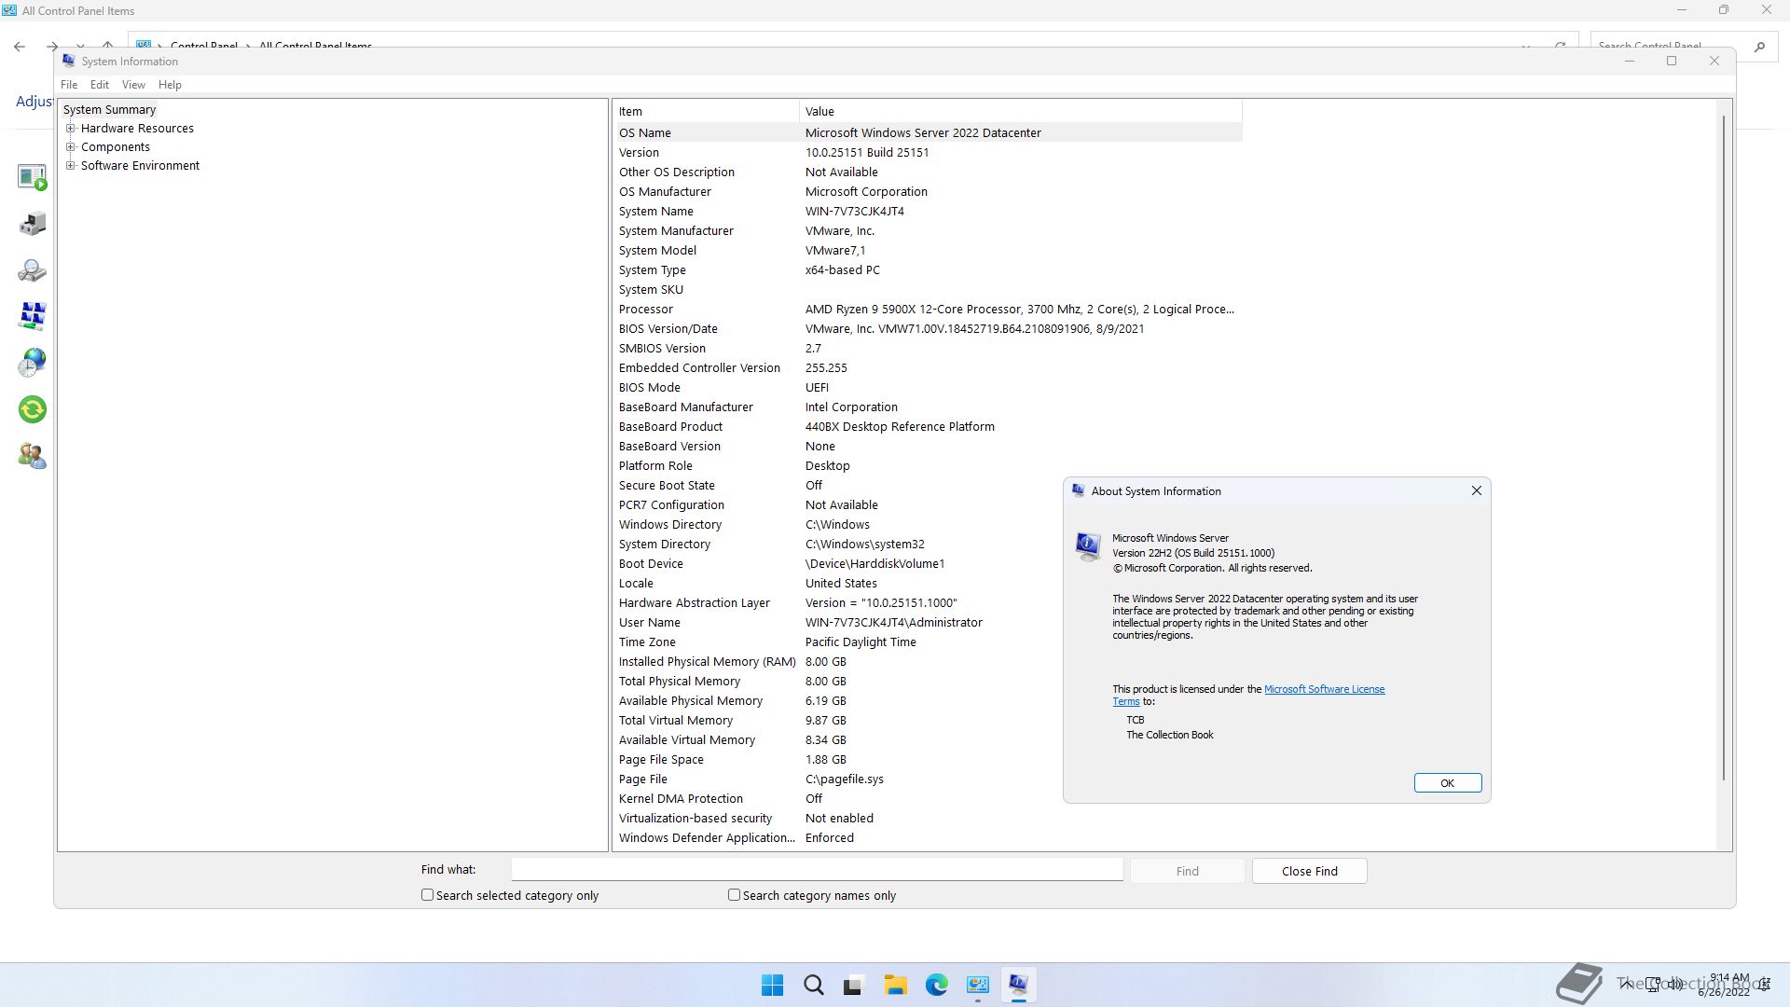Click the Item column header
Image resolution: width=1790 pixels, height=1007 pixels.
click(x=706, y=111)
